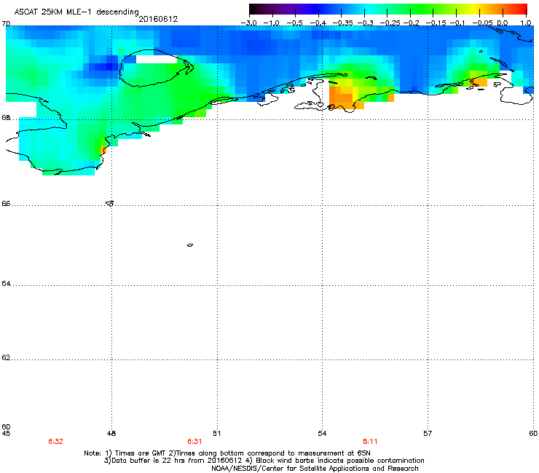
Task: Click the yellow section of the color bar
Action: (x=476, y=9)
